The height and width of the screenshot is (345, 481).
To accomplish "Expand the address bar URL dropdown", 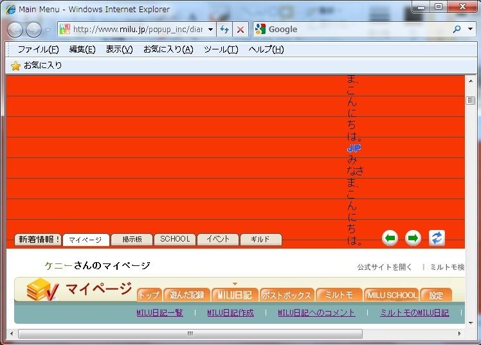I will pos(211,30).
